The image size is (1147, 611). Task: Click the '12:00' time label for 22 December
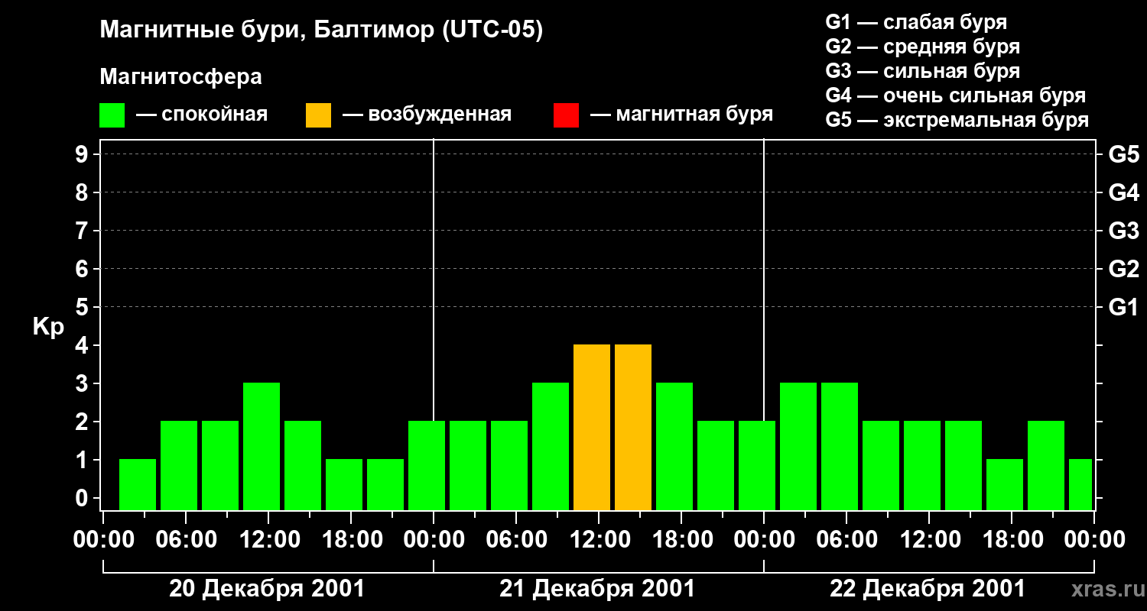pos(929,540)
